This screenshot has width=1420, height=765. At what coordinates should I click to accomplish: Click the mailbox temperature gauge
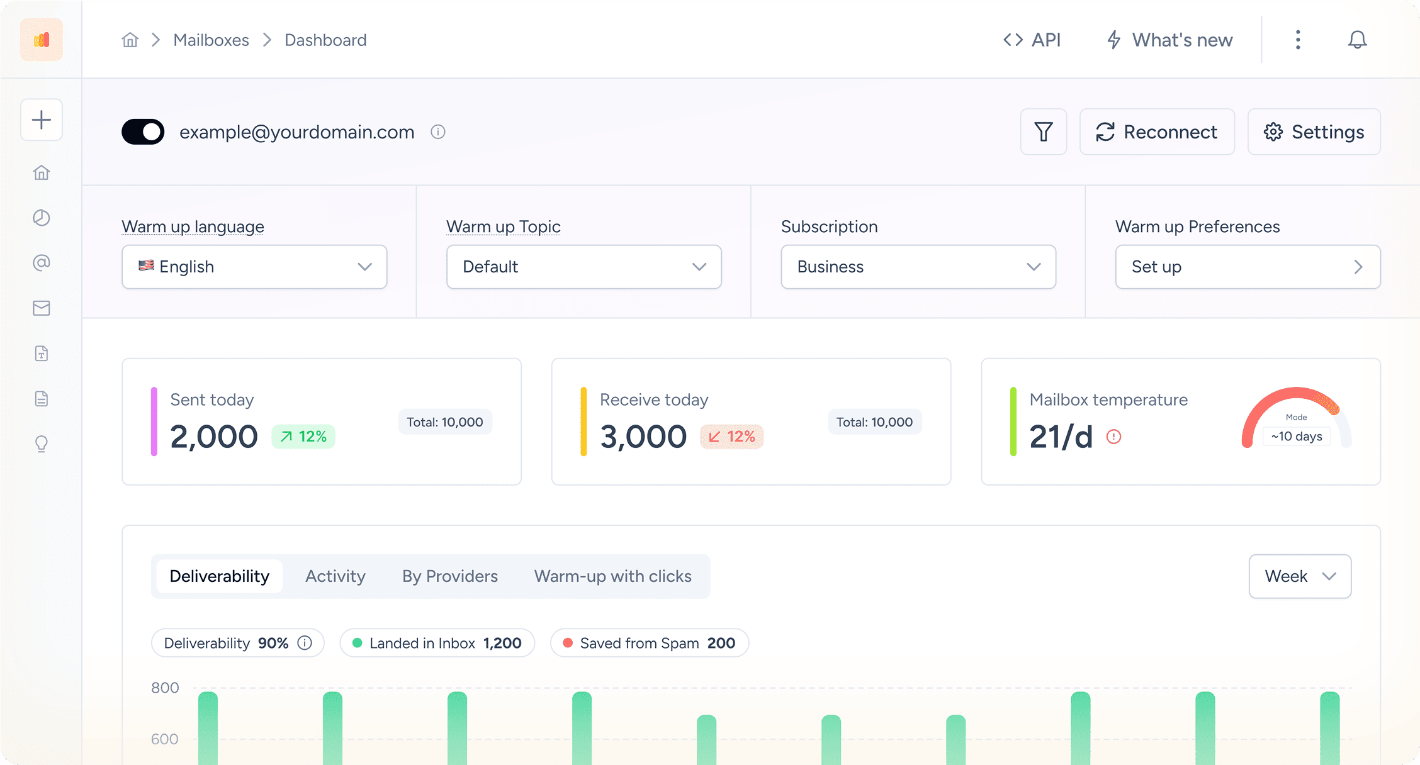(1297, 417)
